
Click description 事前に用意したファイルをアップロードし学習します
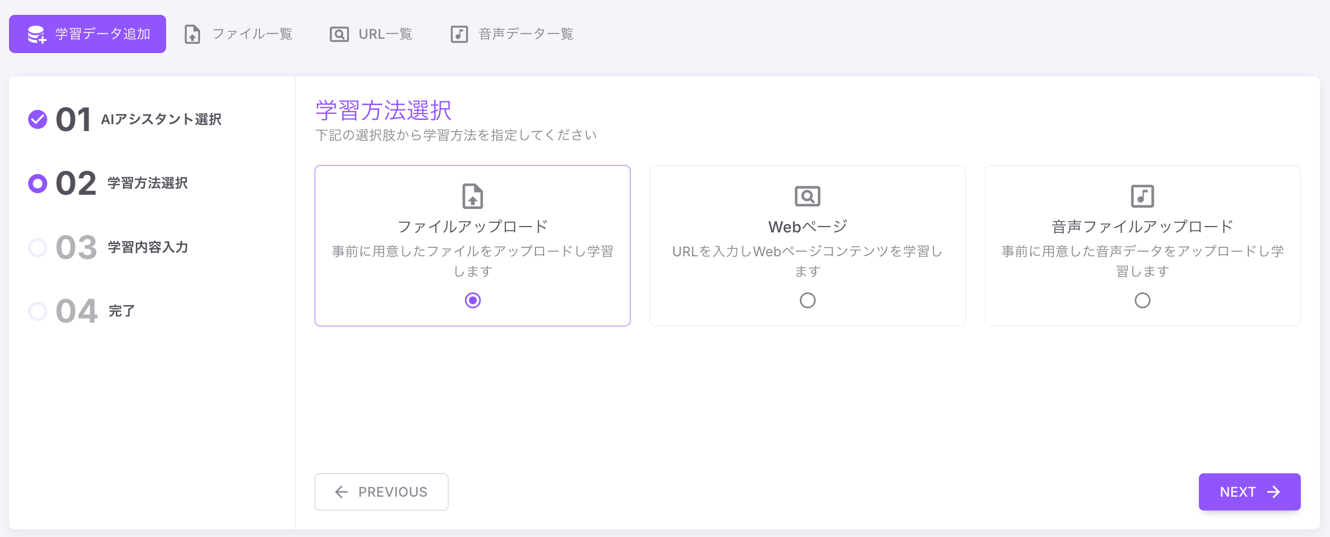pyautogui.click(x=472, y=261)
